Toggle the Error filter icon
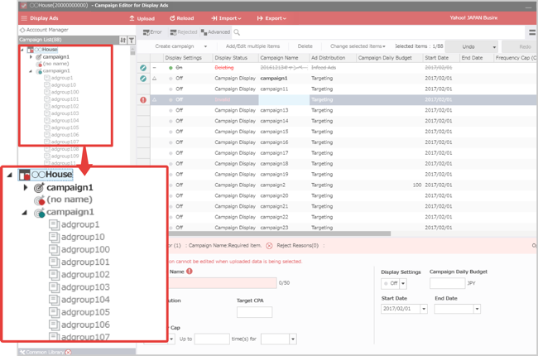Screen dimensions: 538x356 [146, 32]
